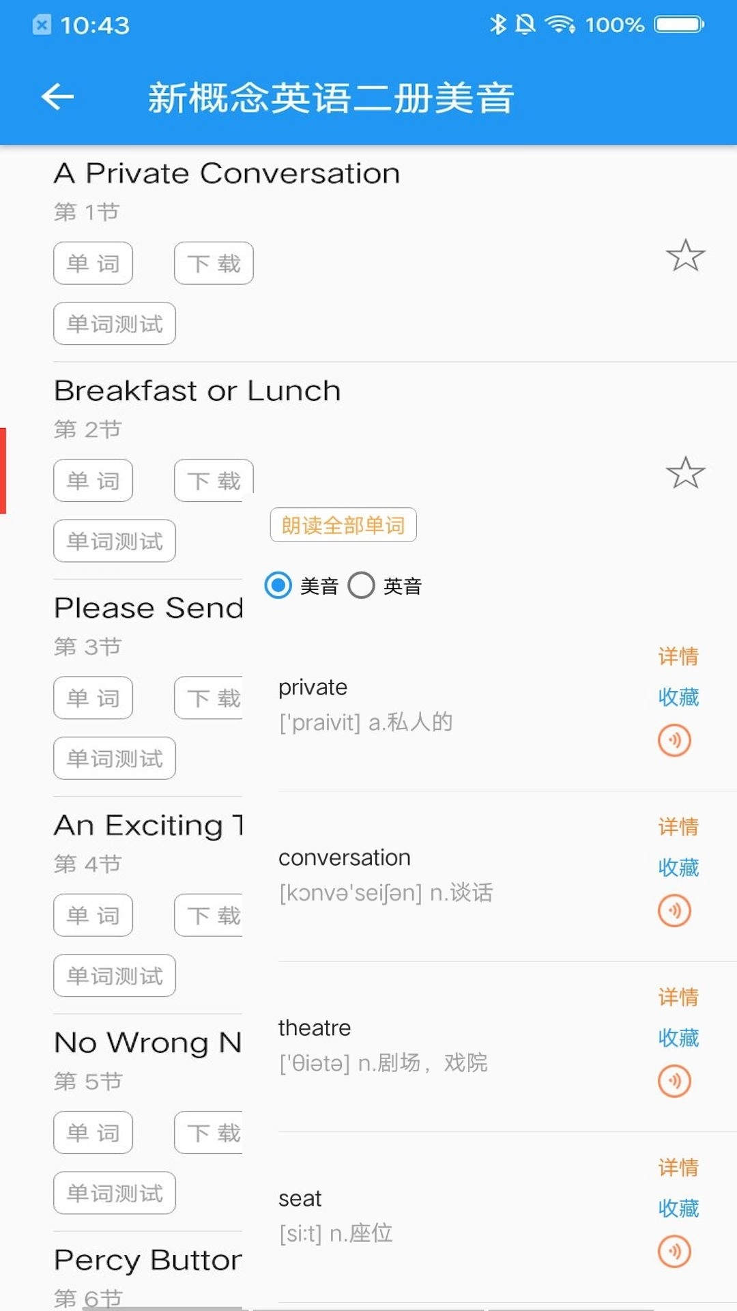This screenshot has width=737, height=1311.
Task: Tap the Bluetooth icon in status bar
Action: tap(498, 25)
